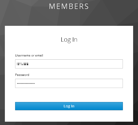Place cursor in the password textbox
The width and height of the screenshot is (138, 125).
coord(69,83)
